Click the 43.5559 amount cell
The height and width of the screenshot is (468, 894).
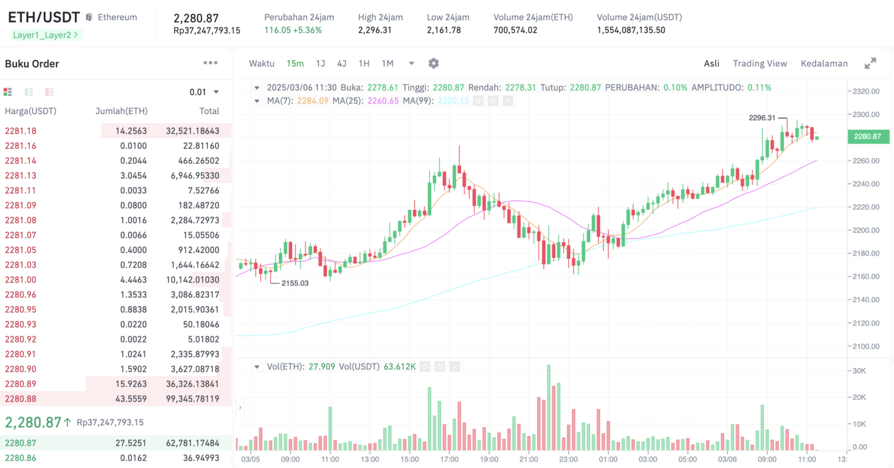(131, 399)
